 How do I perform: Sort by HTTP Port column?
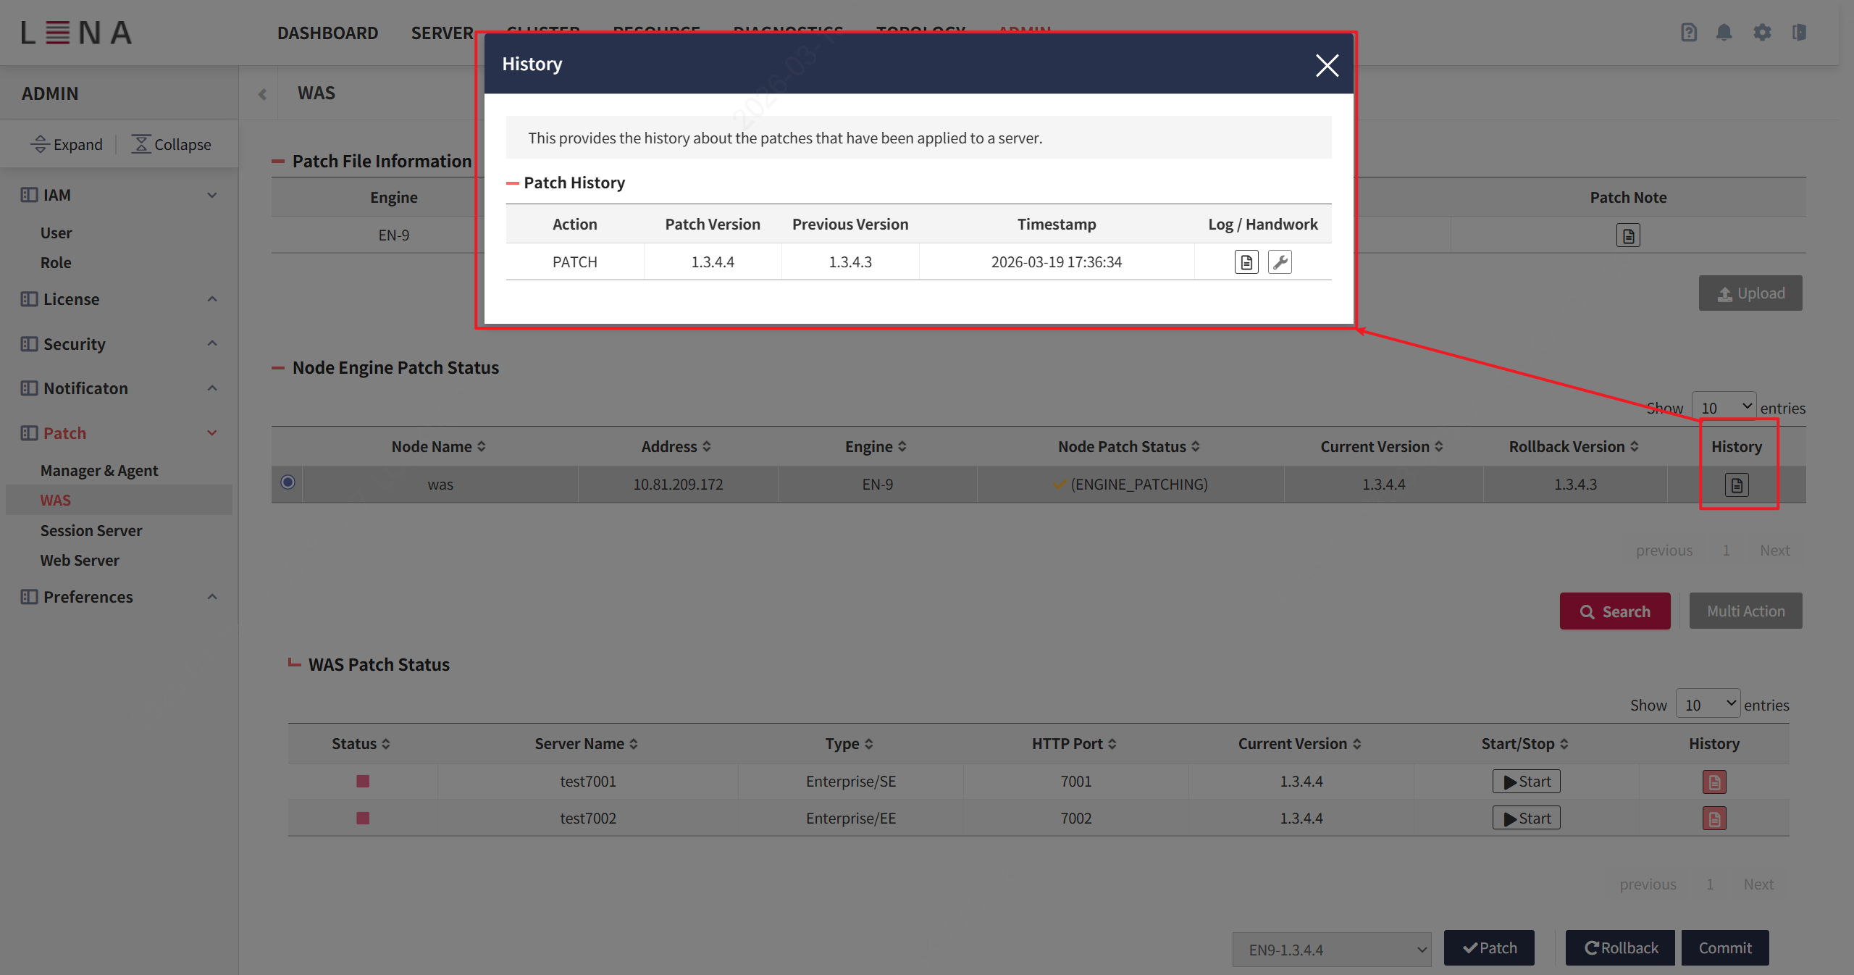click(1074, 744)
